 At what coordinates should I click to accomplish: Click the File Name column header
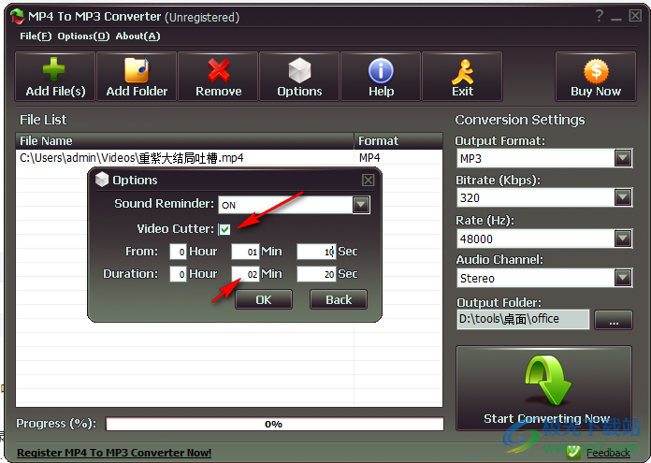(185, 141)
